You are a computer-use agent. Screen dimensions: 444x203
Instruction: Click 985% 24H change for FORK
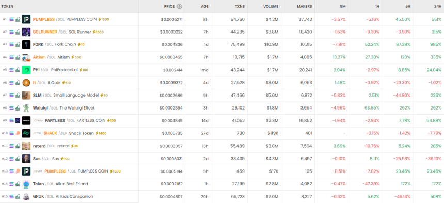click(436, 44)
